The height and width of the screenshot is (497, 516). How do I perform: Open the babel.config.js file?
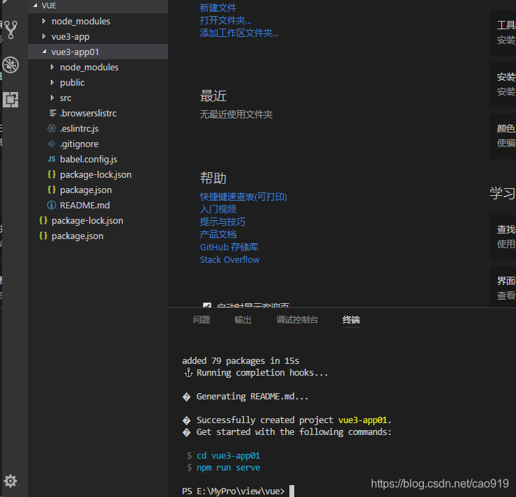click(98, 159)
